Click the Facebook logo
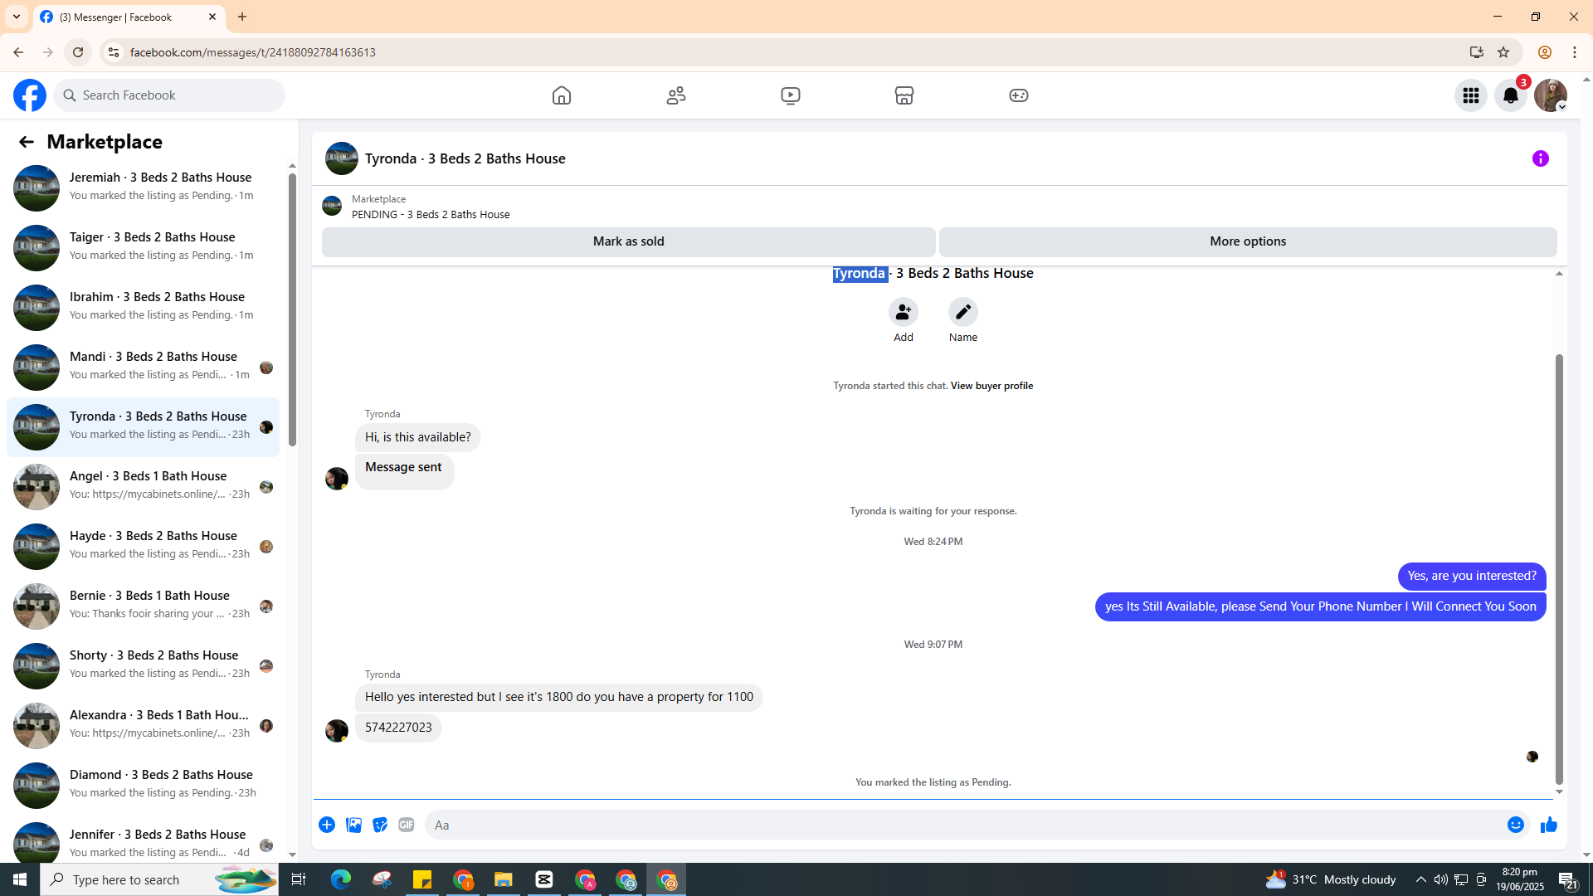The height and width of the screenshot is (896, 1593). (x=30, y=95)
